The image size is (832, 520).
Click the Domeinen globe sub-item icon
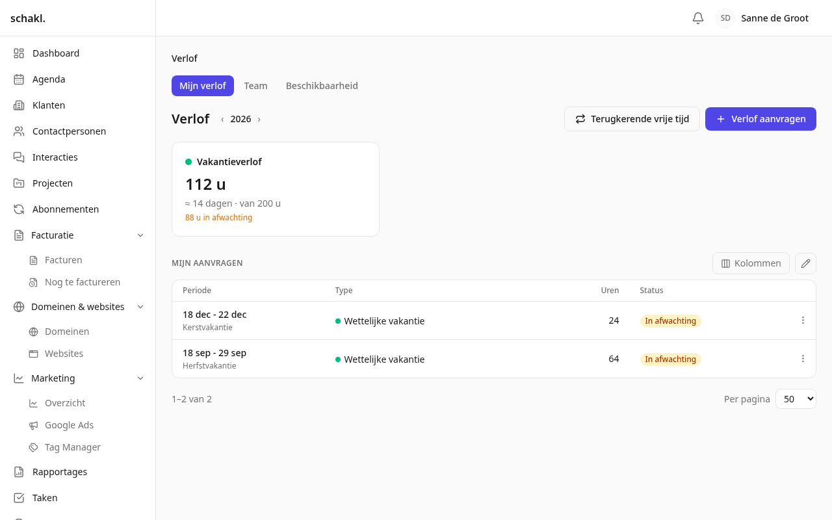(x=33, y=331)
